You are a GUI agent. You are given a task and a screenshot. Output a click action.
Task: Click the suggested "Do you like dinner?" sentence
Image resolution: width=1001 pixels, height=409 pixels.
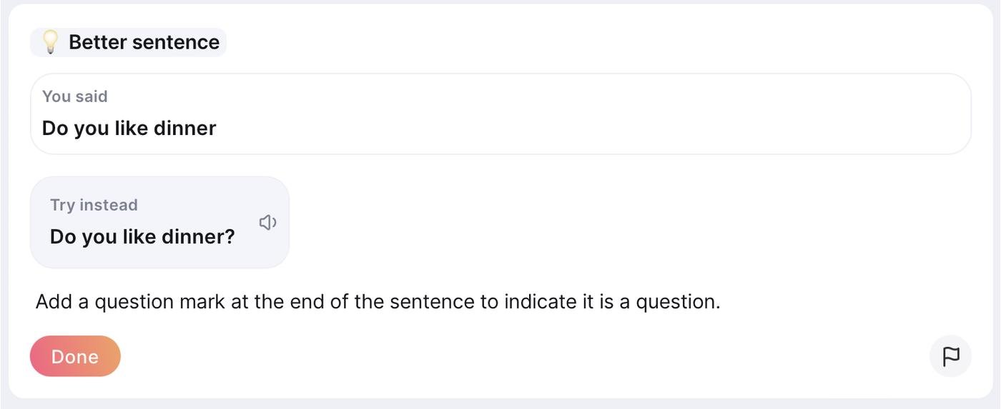[142, 237]
